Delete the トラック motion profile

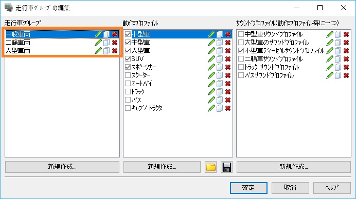(x=228, y=92)
